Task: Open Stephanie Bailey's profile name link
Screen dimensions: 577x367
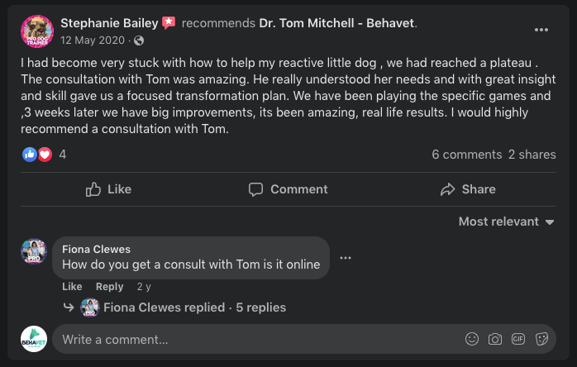Action: tap(109, 22)
